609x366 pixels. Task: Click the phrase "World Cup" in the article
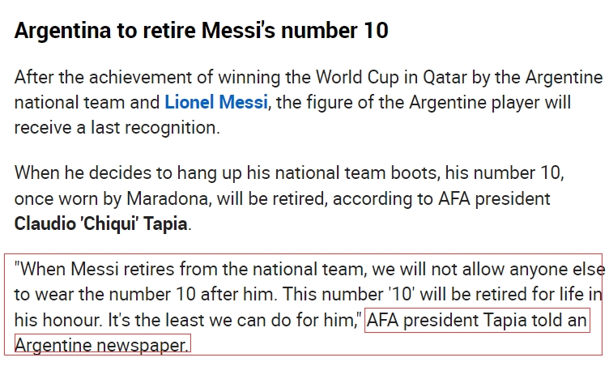(x=357, y=77)
